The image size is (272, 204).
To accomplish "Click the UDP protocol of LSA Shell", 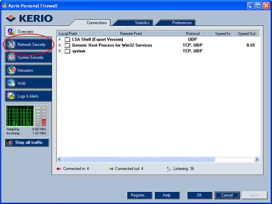I will pos(192,39).
